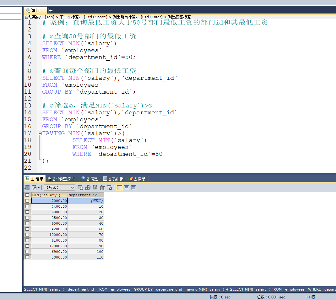
Task: Switch to form view icon
Action: [x=127, y=188]
